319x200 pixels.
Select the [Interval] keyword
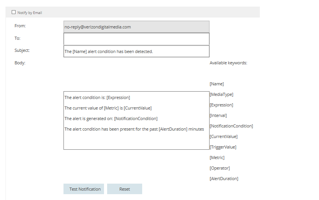pos(218,115)
